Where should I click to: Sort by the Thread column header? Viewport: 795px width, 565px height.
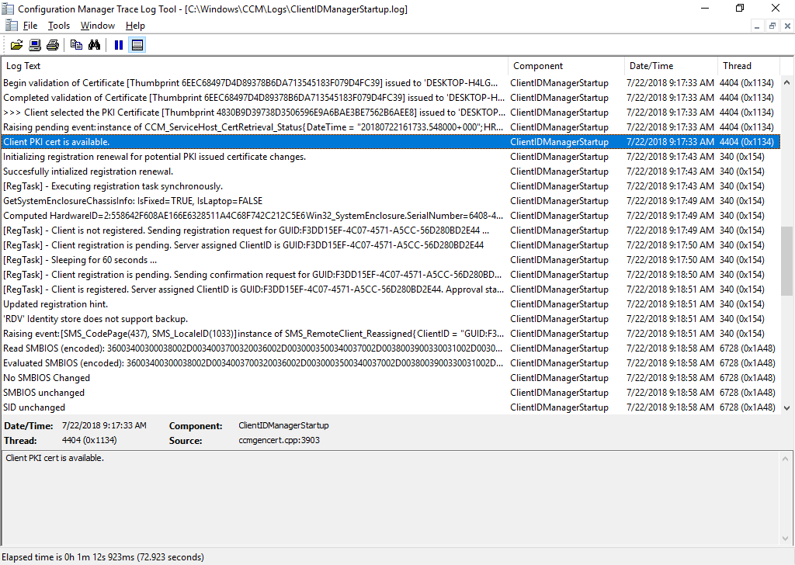pos(749,66)
